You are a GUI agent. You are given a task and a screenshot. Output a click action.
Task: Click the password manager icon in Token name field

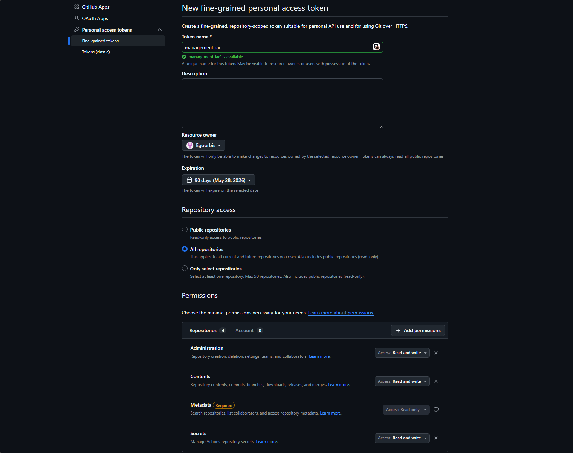tap(376, 47)
